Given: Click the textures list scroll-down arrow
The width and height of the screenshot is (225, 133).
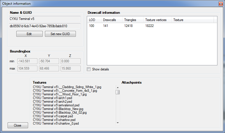Looking at the screenshot, I should pyautogui.click(x=118, y=123).
